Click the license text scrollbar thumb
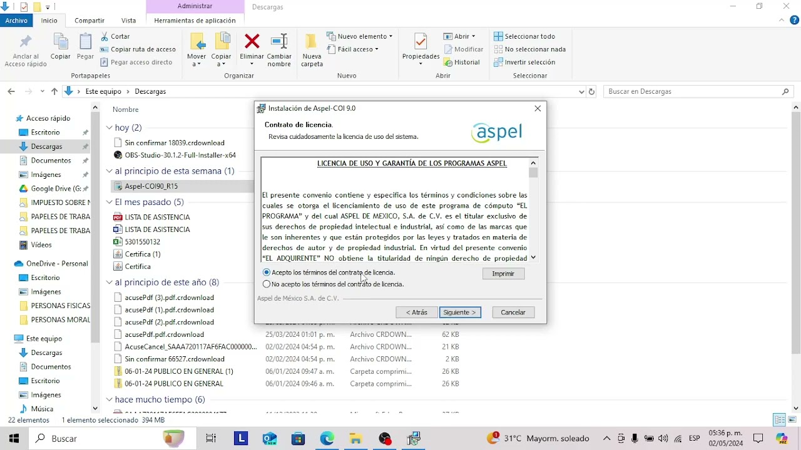The width and height of the screenshot is (801, 450). point(533,172)
